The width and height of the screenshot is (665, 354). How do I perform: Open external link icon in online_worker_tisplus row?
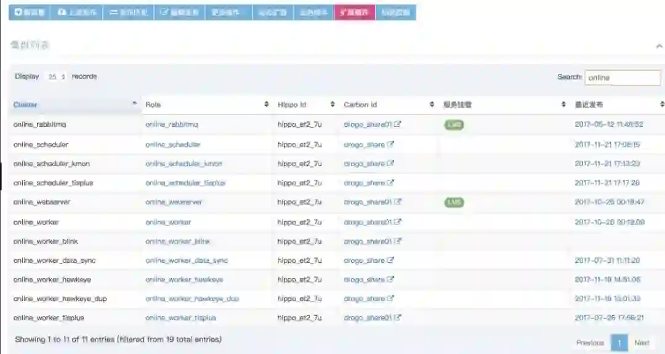click(397, 318)
